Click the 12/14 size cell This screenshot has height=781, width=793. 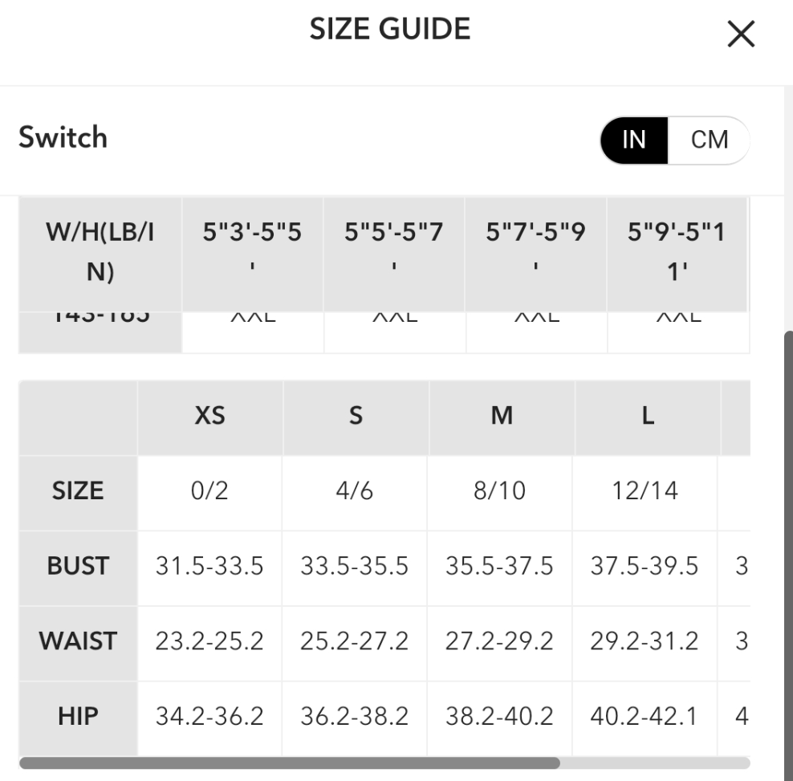[x=645, y=490]
